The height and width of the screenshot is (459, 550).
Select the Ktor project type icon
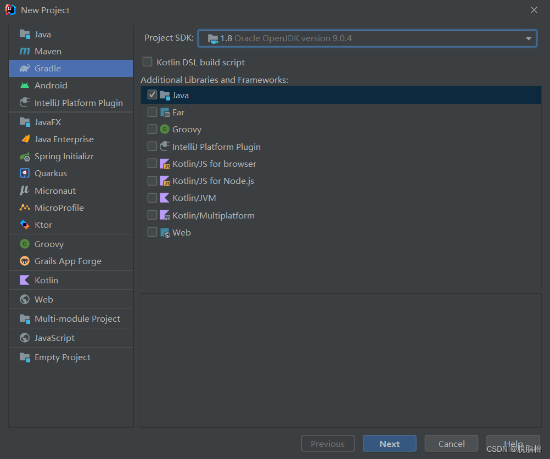[24, 225]
